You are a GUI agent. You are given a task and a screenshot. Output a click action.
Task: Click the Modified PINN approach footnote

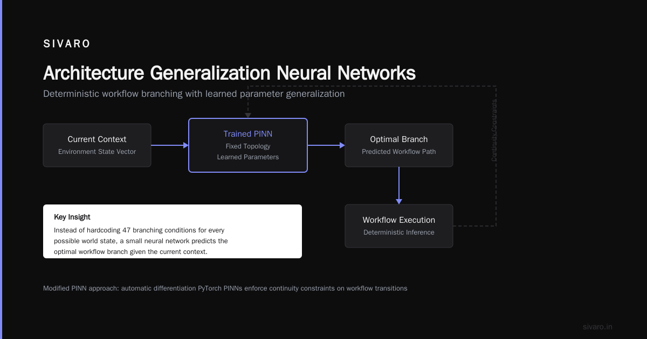click(225, 288)
